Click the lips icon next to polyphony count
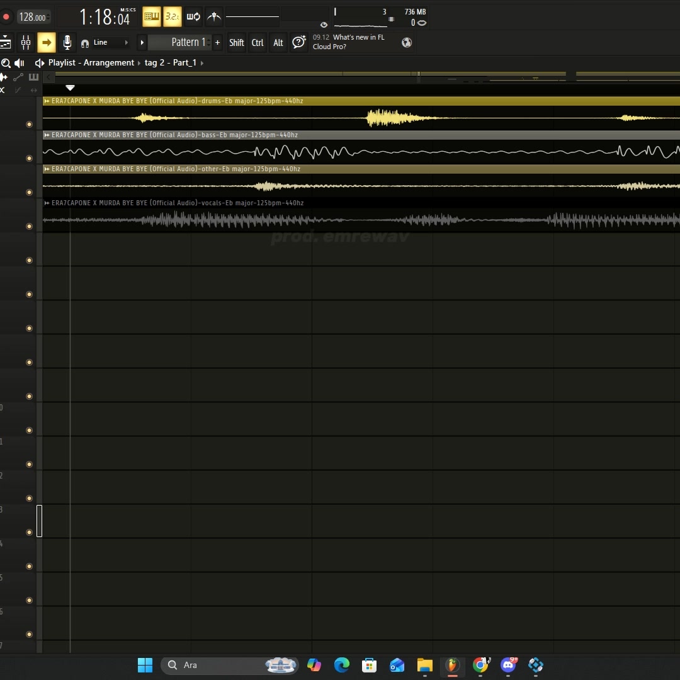680x680 pixels. tap(421, 23)
